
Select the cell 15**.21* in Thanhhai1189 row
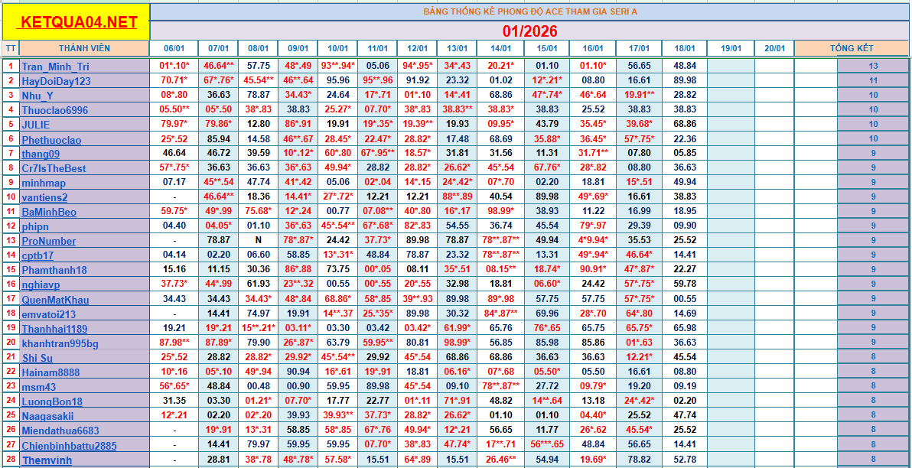coord(258,329)
